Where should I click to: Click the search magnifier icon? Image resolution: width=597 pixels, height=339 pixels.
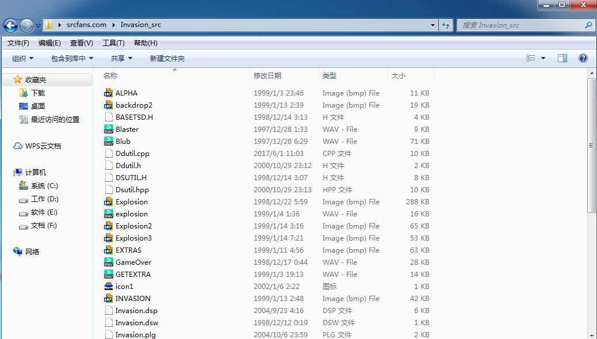click(588, 25)
